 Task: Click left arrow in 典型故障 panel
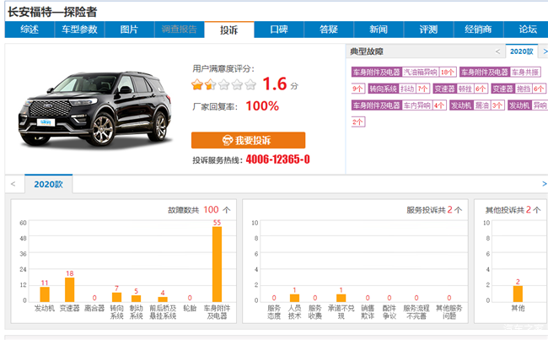(499, 51)
